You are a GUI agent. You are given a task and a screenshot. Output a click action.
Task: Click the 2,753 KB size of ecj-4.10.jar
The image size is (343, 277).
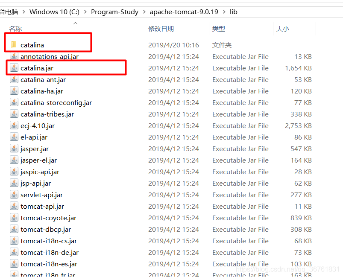[299, 126]
